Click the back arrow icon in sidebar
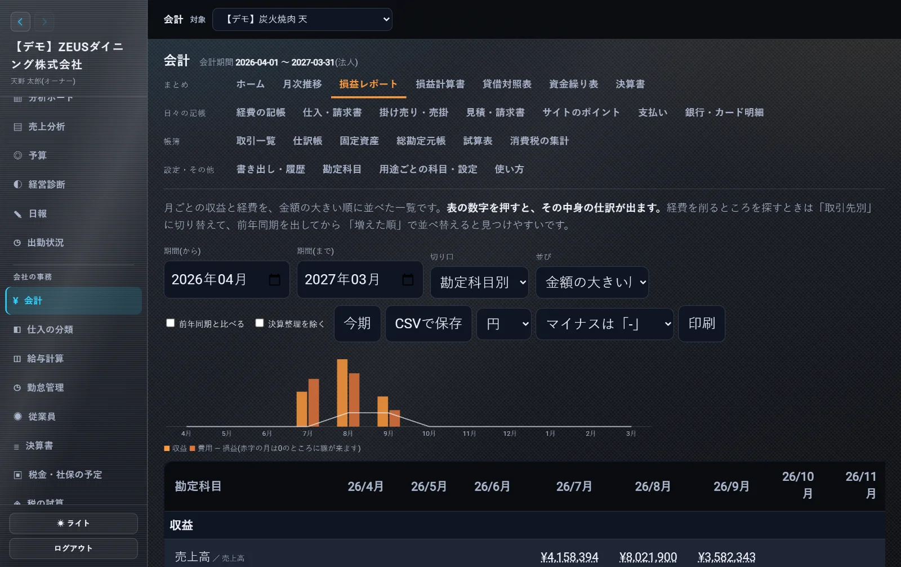Viewport: 901px width, 567px height. click(20, 22)
